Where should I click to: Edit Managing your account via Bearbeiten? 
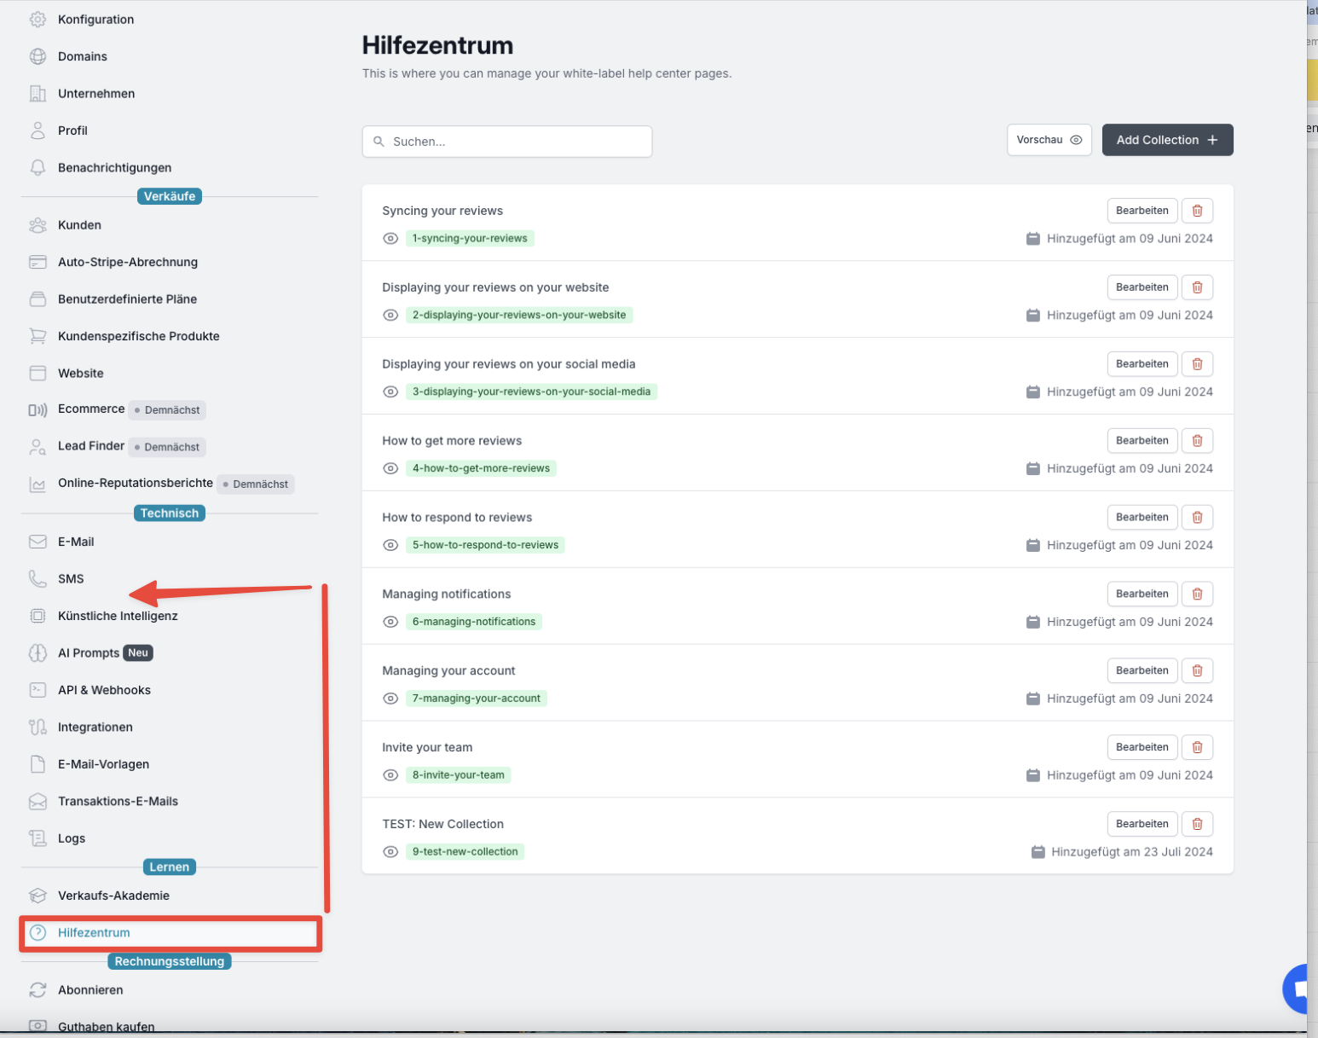1142,670
